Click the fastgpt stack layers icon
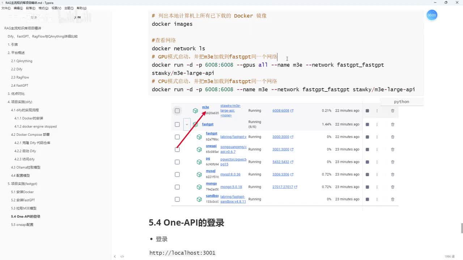 [x=195, y=125]
